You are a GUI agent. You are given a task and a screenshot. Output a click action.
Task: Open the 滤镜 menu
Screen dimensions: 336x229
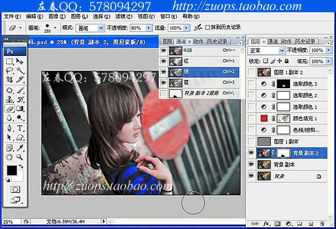(124, 16)
